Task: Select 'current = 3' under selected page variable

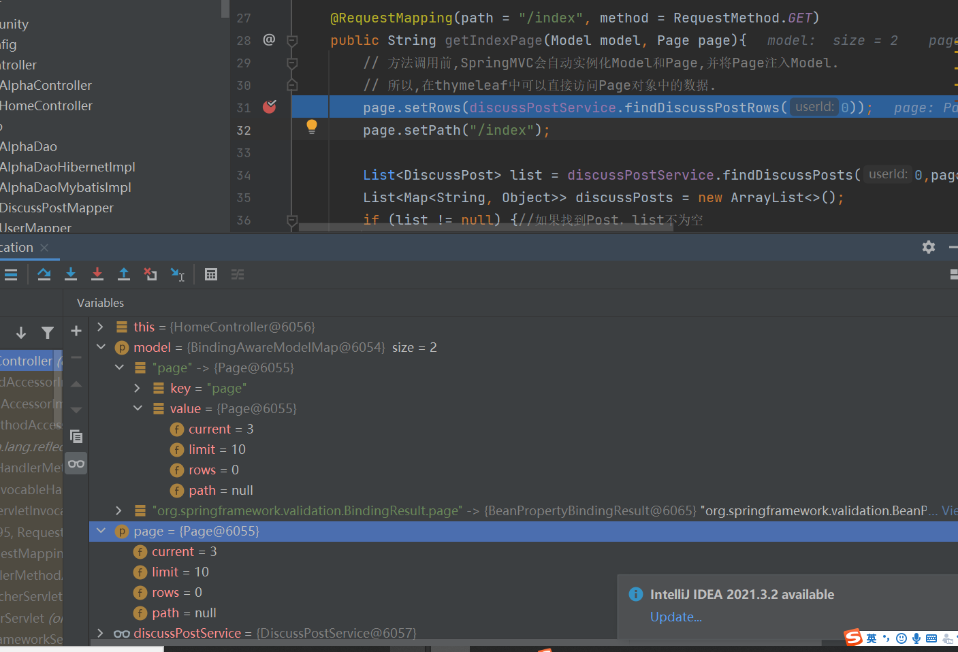Action: 184,551
